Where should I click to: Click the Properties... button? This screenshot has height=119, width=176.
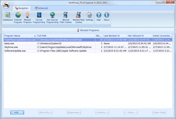click(74, 112)
